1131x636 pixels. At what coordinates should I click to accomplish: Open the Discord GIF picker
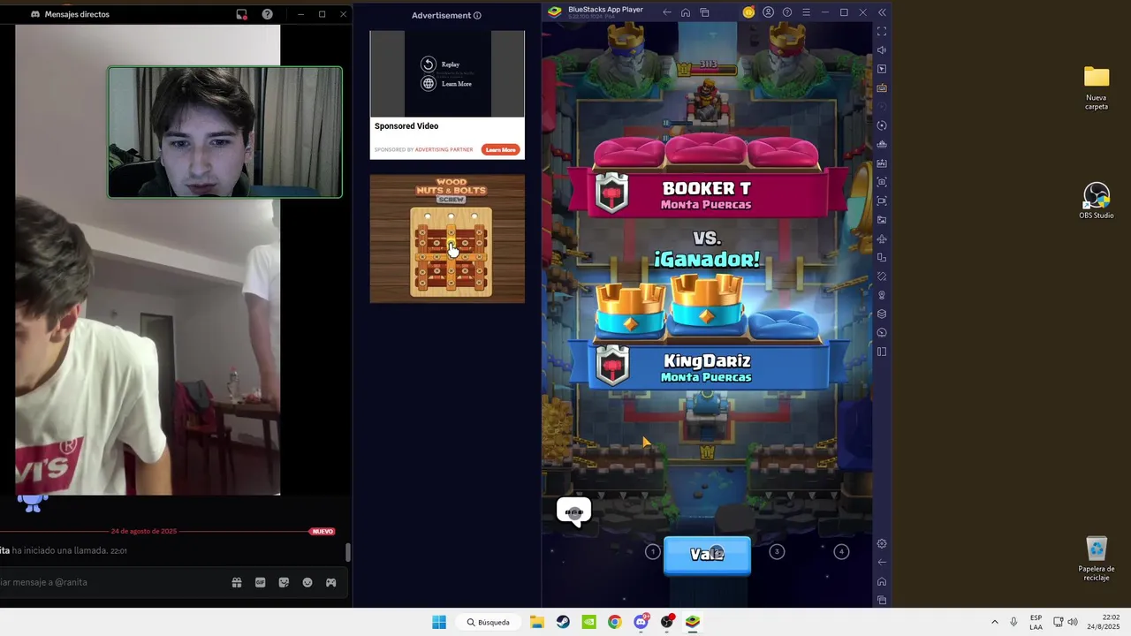(260, 582)
